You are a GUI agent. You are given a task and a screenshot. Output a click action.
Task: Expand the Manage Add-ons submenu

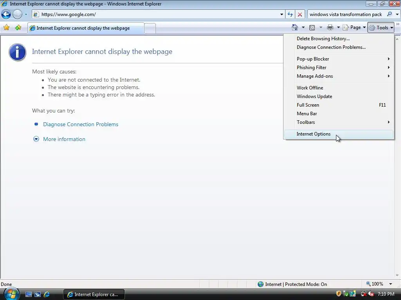(339, 76)
